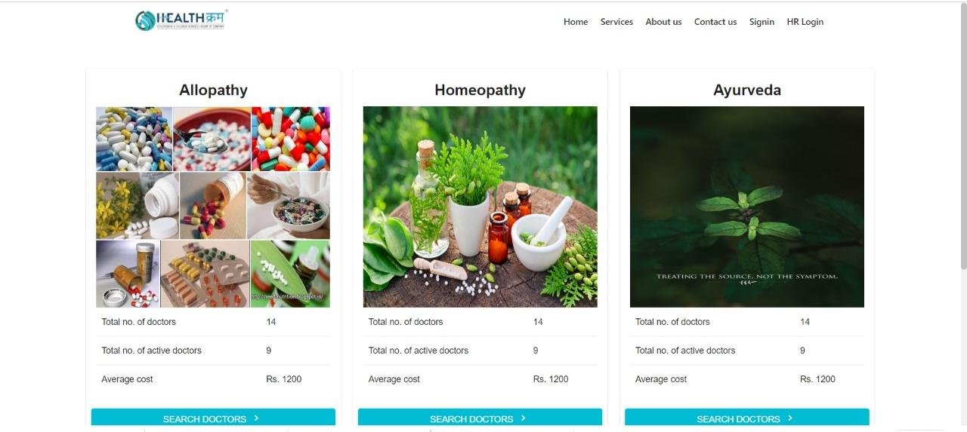
Task: Click the page vertical scrollbar
Action: click(963, 136)
